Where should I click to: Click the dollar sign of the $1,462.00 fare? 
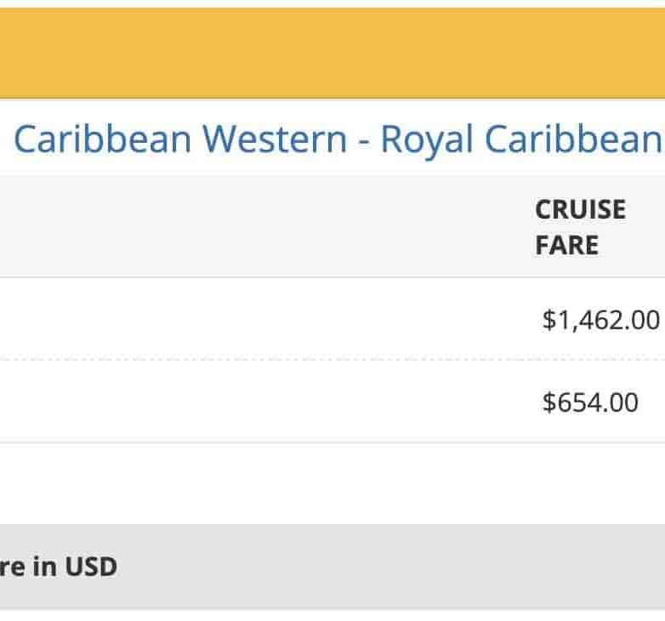tap(548, 320)
